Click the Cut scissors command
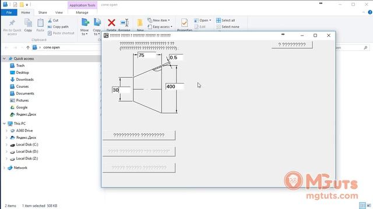Screen dimensions: 373x209 click(53, 20)
